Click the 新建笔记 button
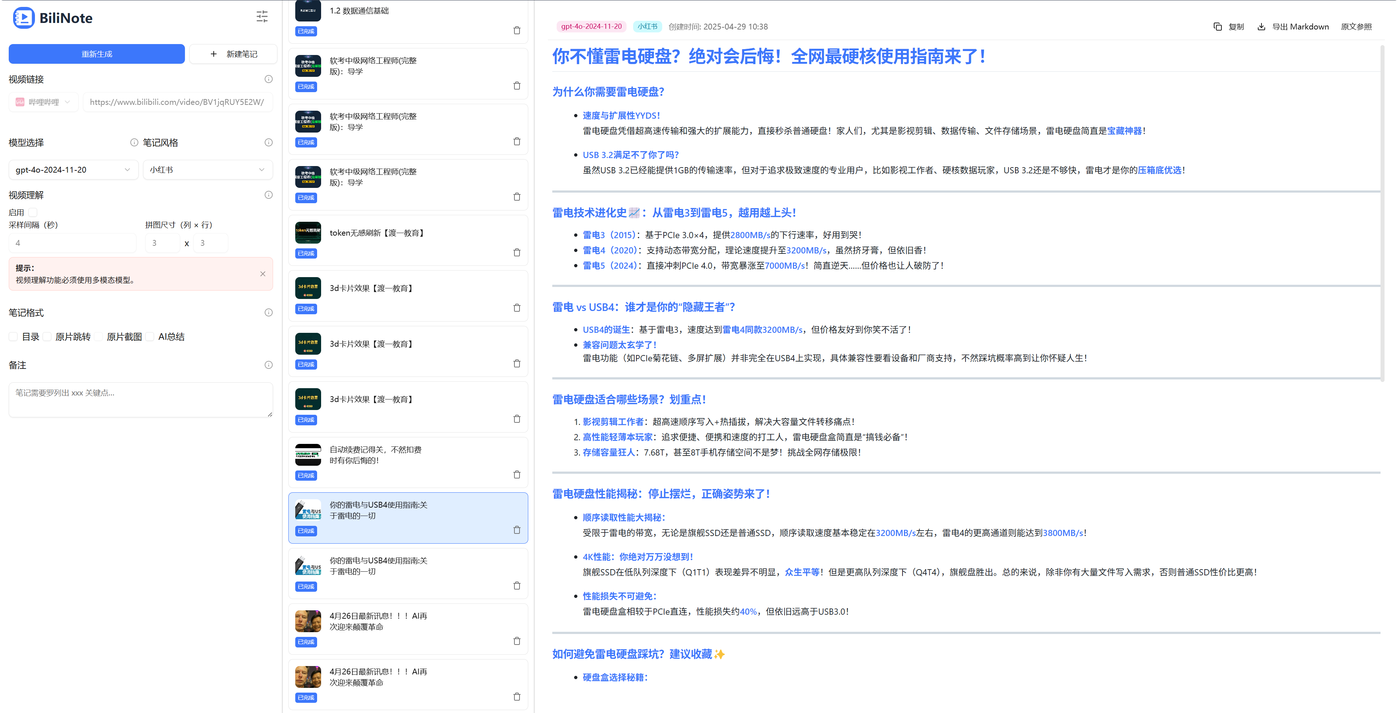The height and width of the screenshot is (713, 1398). (x=233, y=54)
